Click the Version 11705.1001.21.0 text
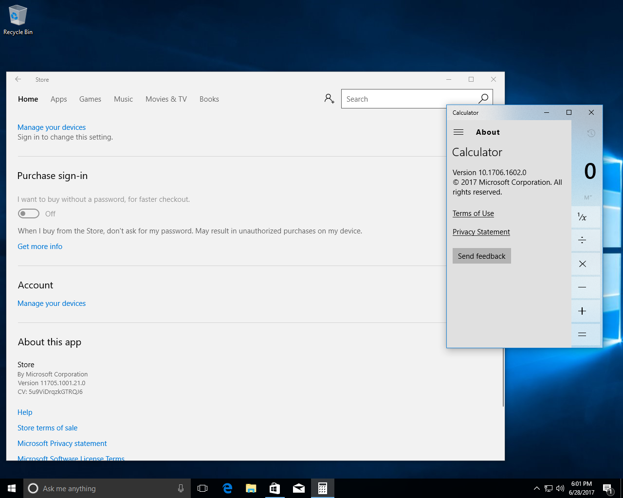Image resolution: width=623 pixels, height=498 pixels. (x=52, y=383)
